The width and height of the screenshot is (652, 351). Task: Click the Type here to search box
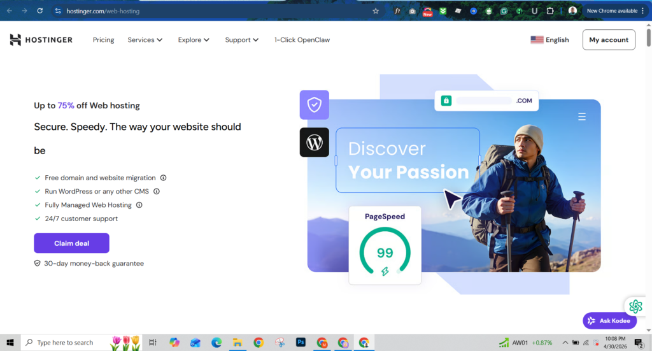[x=81, y=343]
